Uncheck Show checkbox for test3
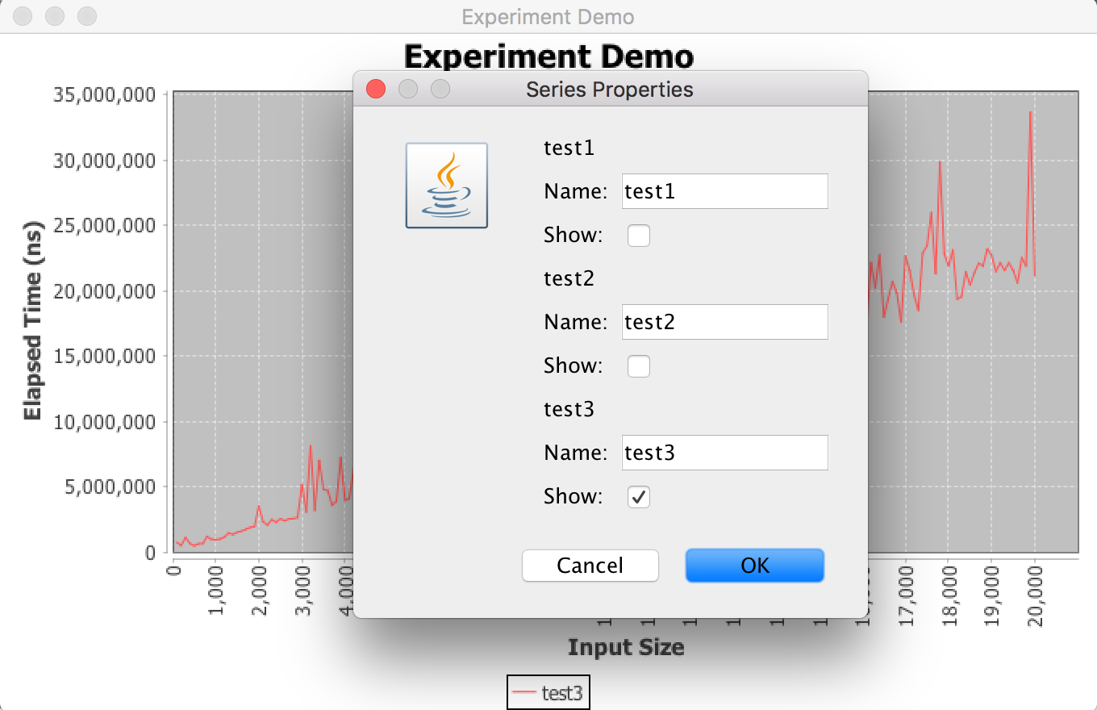Image resolution: width=1097 pixels, height=710 pixels. 639,497
